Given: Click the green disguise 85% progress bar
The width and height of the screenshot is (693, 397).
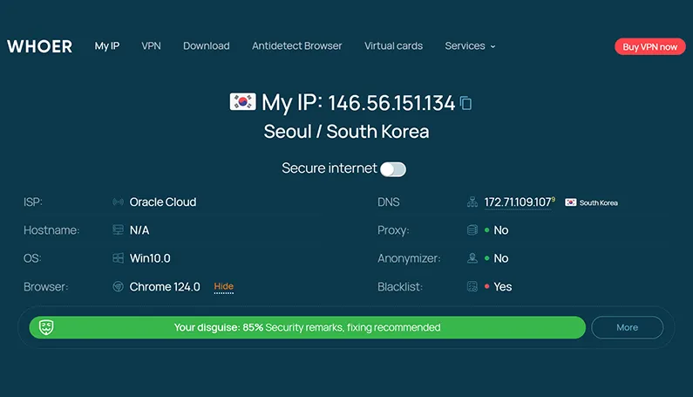Looking at the screenshot, I should point(307,327).
